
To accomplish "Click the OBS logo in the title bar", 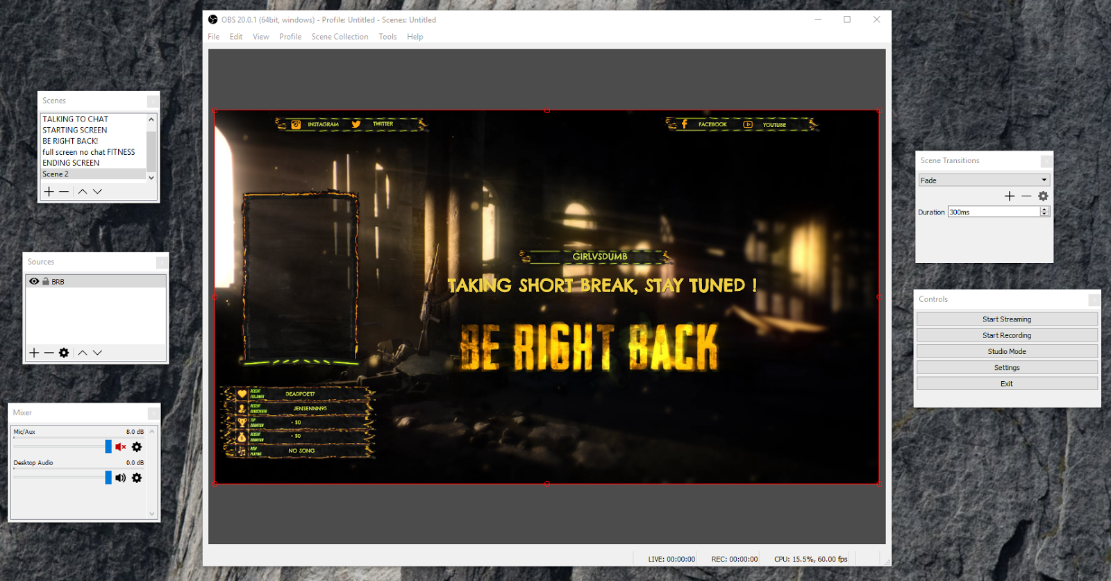I will point(213,19).
